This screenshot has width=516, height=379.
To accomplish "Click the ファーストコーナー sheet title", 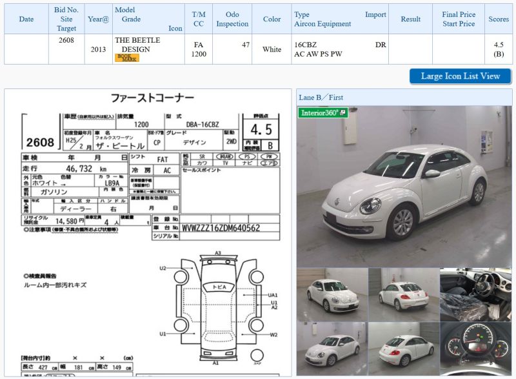I will click(152, 97).
